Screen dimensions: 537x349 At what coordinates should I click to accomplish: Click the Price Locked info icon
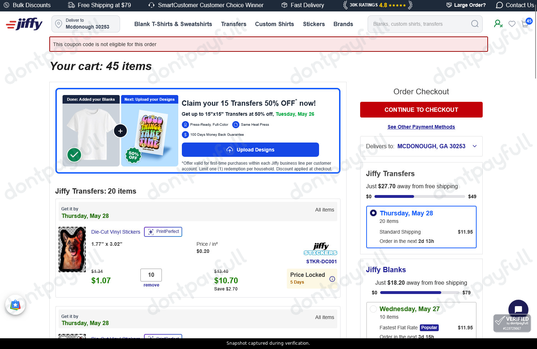(x=332, y=279)
